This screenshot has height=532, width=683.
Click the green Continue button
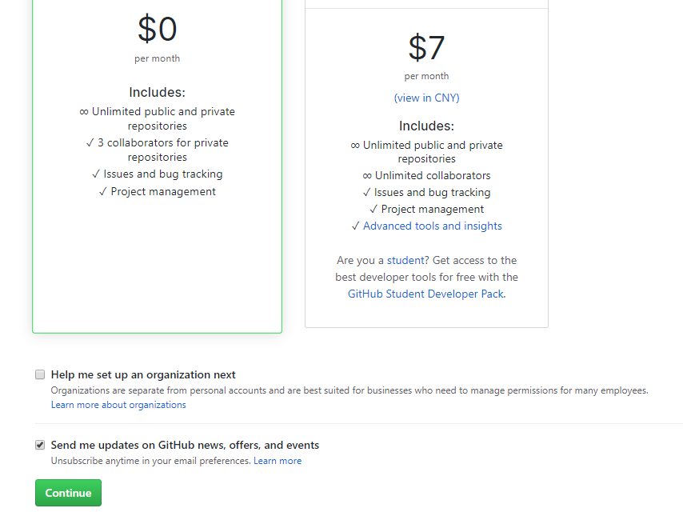pyautogui.click(x=69, y=493)
